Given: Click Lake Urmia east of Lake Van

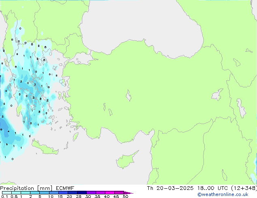Looking at the screenshot, I should [241, 108].
